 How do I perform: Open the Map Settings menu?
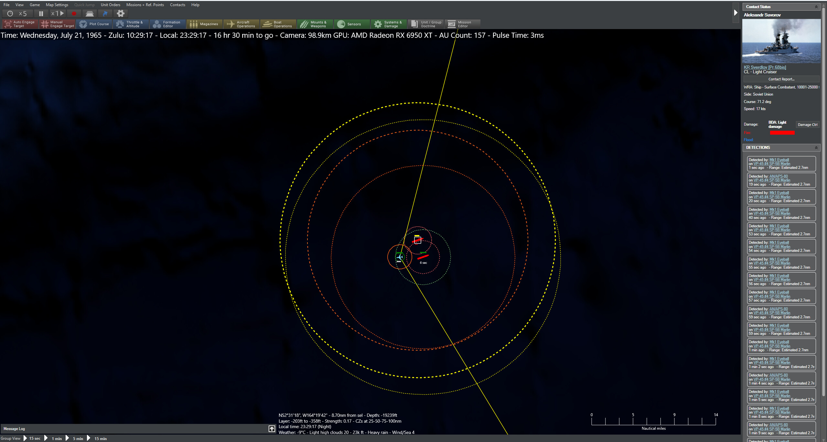click(x=57, y=5)
